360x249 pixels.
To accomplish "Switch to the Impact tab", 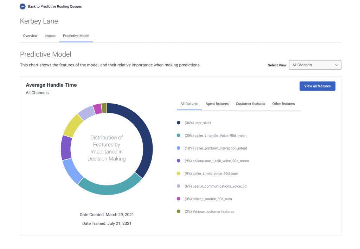I will click(50, 36).
